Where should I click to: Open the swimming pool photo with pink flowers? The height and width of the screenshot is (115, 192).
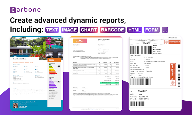54,43
